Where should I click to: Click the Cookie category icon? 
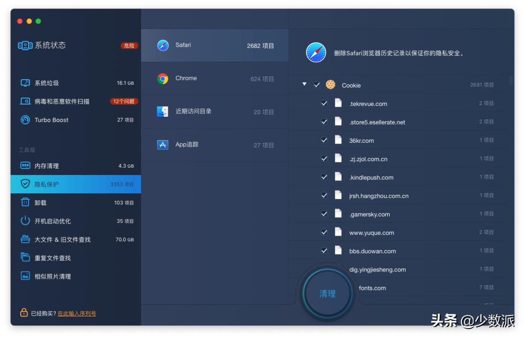330,85
